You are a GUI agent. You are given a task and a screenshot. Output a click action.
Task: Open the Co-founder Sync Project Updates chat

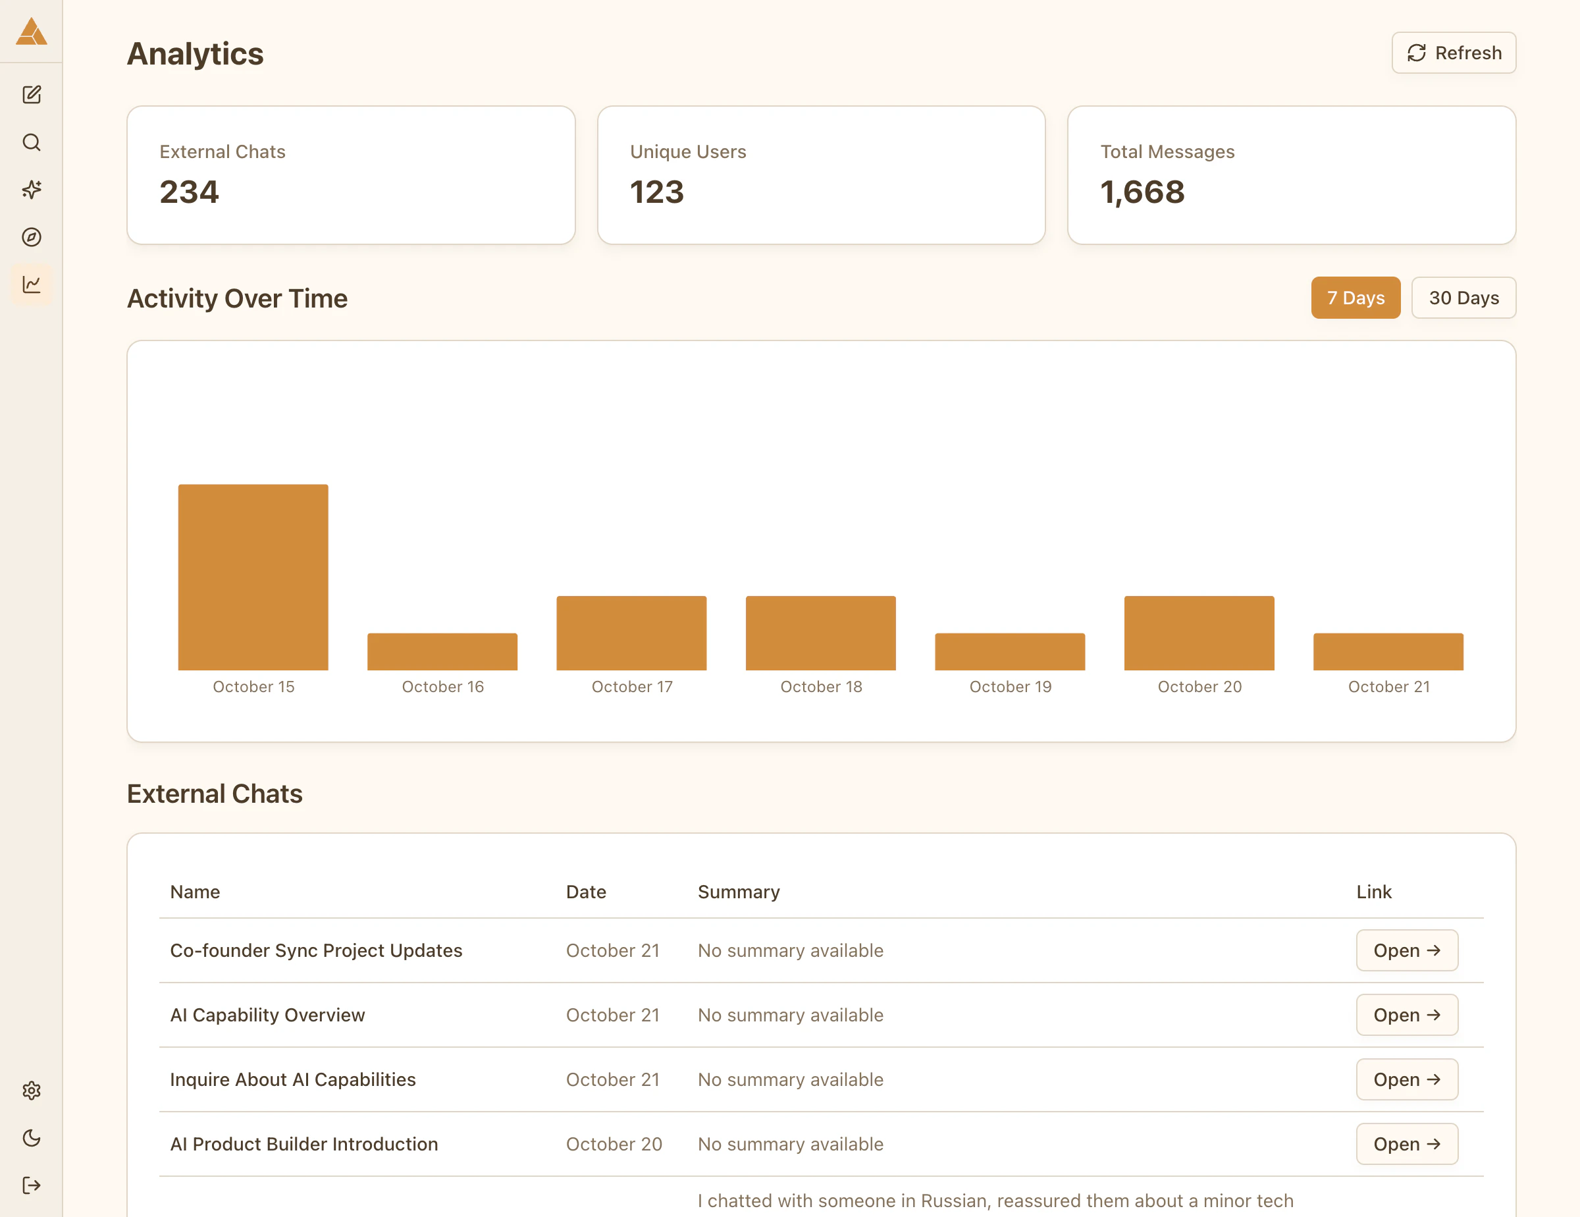pyautogui.click(x=1406, y=950)
